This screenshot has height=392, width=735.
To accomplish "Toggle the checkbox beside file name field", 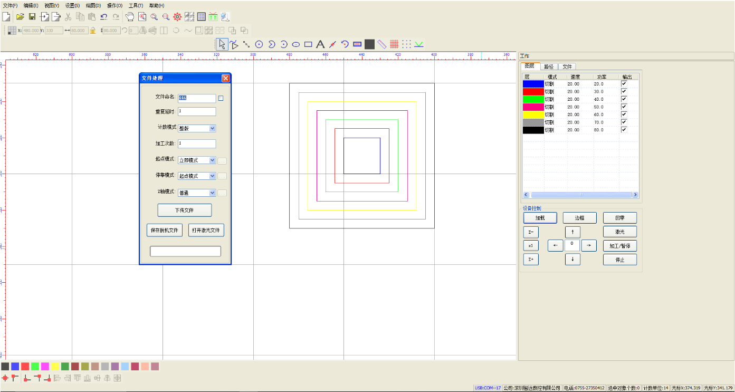I will [x=221, y=98].
